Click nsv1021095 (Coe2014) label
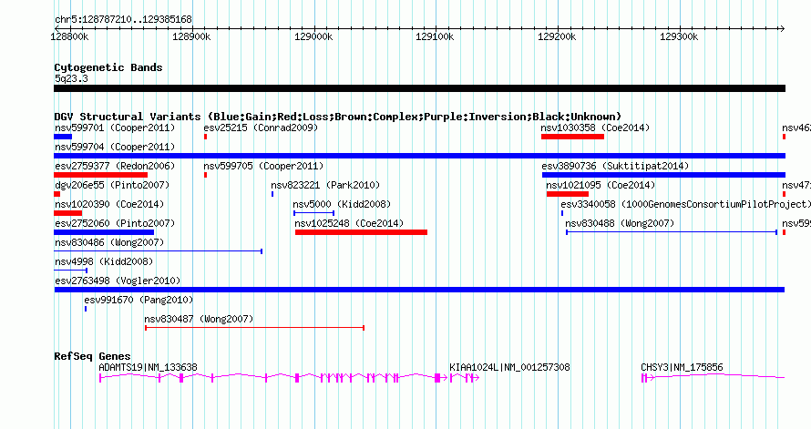Image resolution: width=811 pixels, height=429 pixels. (601, 185)
